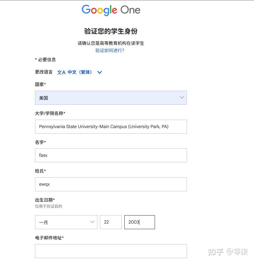Click the 文A translate icon

click(61, 72)
